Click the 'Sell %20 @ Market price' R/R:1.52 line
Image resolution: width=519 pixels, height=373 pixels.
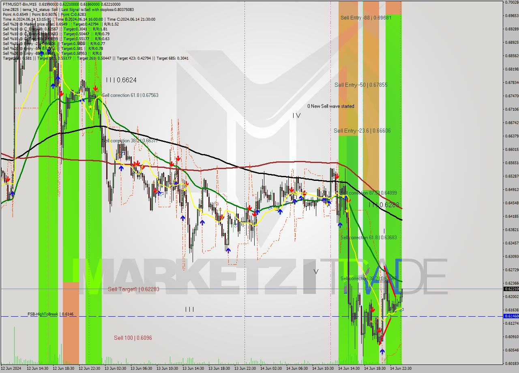61,24
